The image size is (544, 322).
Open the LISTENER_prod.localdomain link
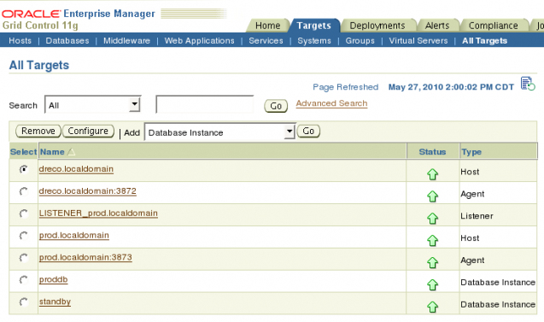click(98, 214)
